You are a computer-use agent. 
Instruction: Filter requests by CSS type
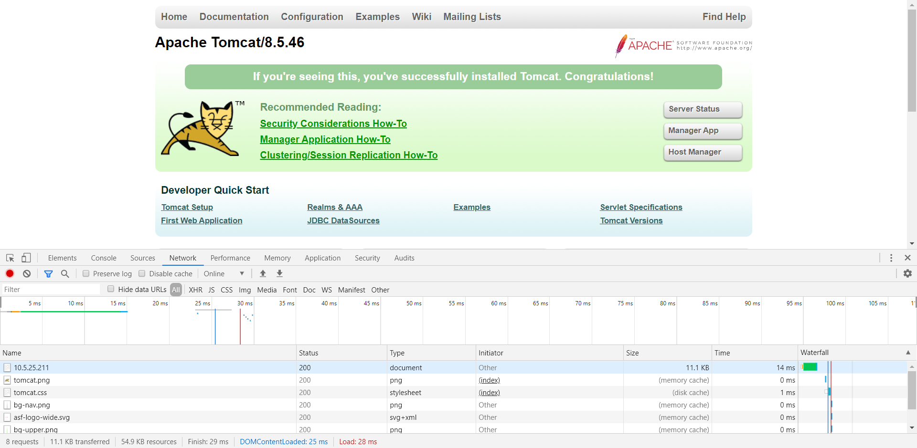tap(227, 290)
